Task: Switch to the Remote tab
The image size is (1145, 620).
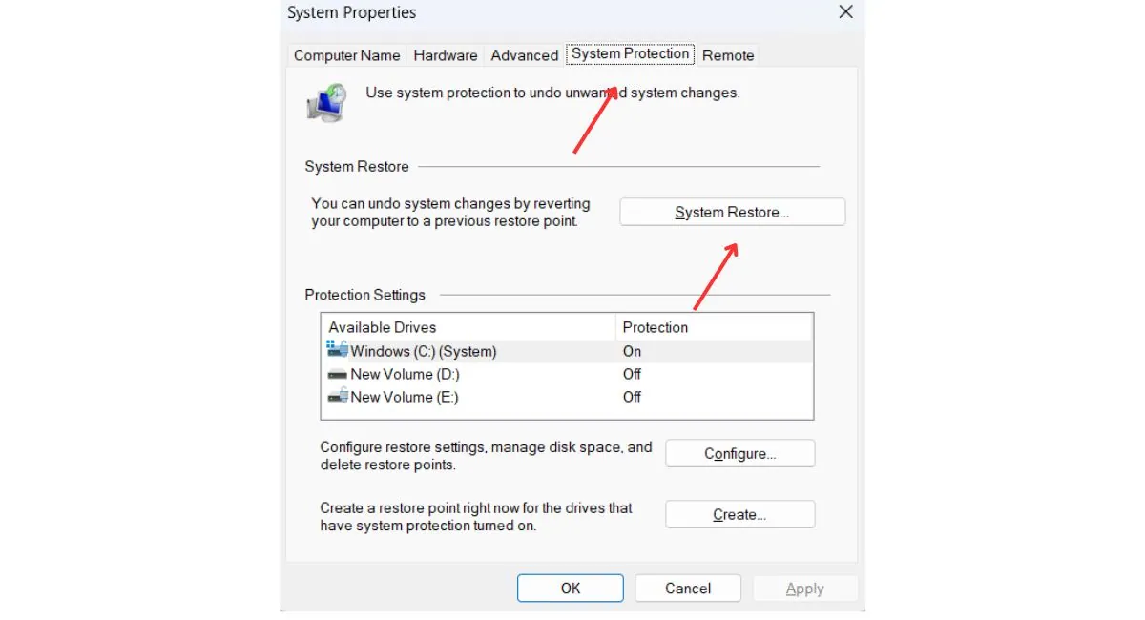Action: pyautogui.click(x=728, y=55)
